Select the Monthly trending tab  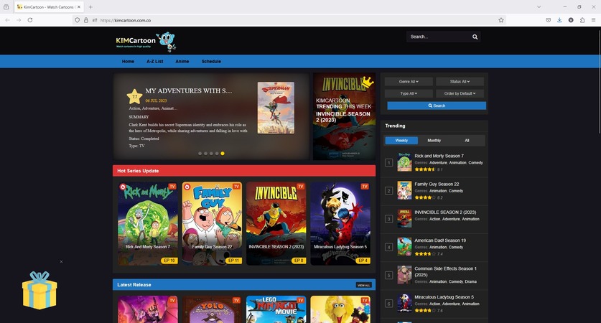point(434,141)
